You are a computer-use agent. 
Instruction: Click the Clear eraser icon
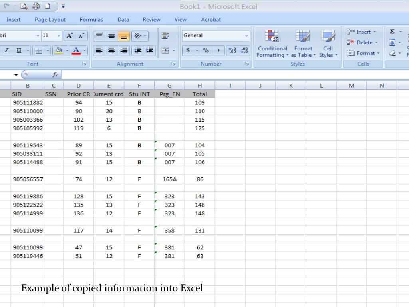point(392,53)
